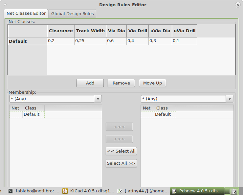243x195 pixels.
Task: Click the <<< move nets button
Action: [119, 127]
